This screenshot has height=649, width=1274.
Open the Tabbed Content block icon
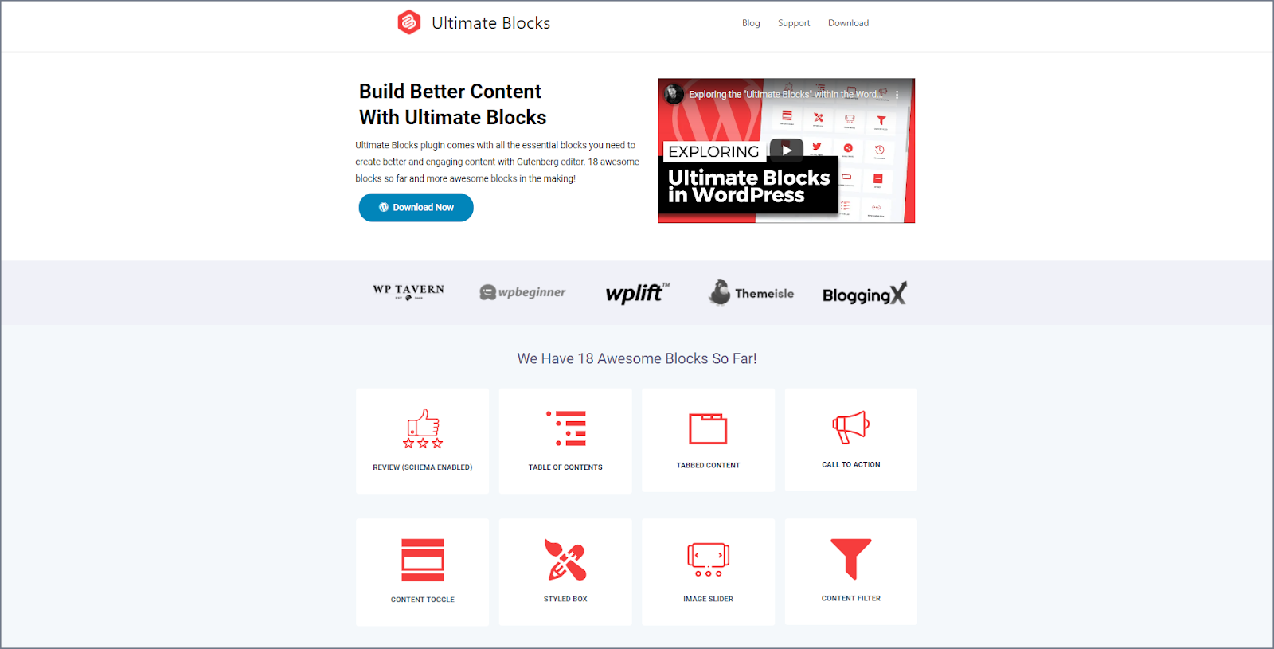pyautogui.click(x=708, y=428)
